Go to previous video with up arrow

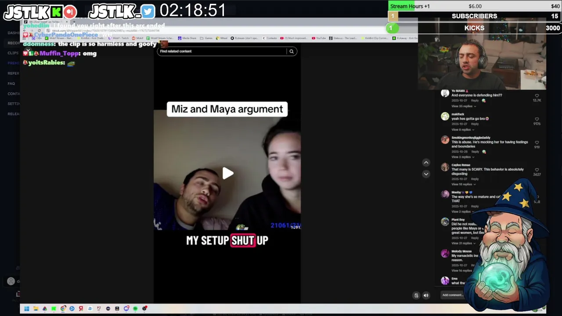tap(426, 162)
